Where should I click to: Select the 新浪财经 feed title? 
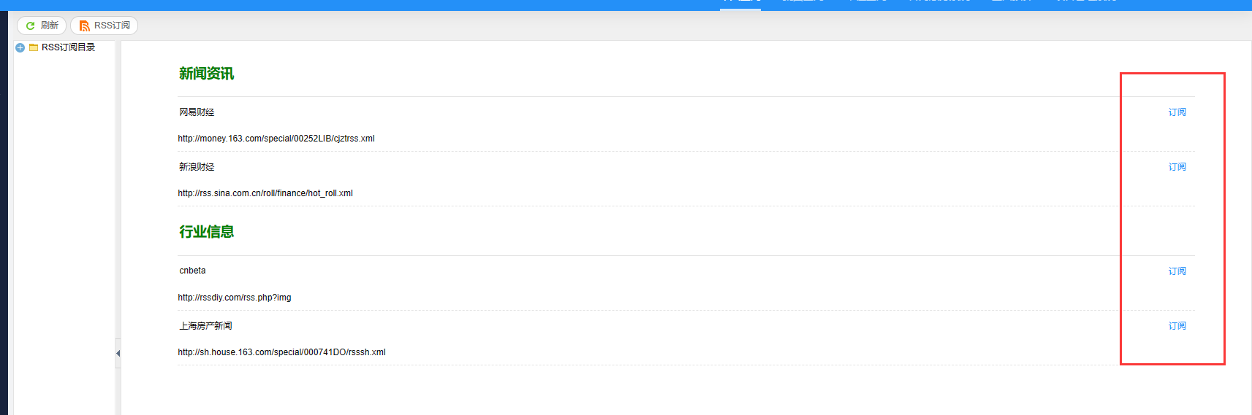point(197,167)
